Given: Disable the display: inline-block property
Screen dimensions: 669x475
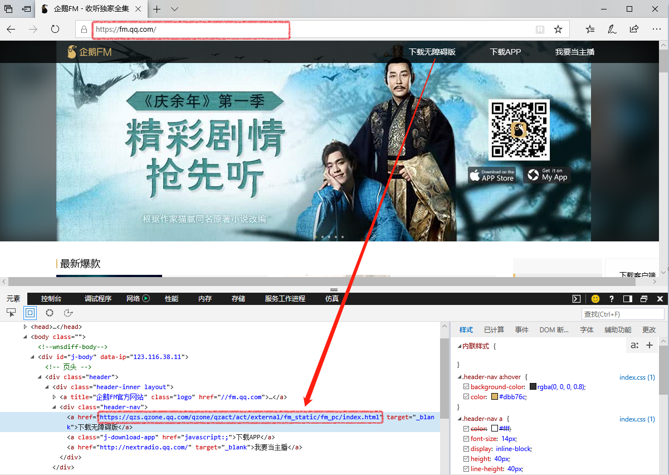Looking at the screenshot, I should [466, 449].
